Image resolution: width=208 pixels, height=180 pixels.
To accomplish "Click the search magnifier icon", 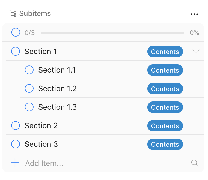I will pos(195,163).
